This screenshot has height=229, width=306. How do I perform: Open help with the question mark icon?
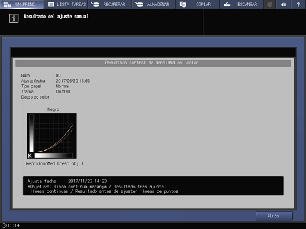298,4
